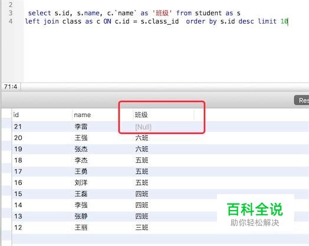Click the partially visible Res button

pos(302,100)
